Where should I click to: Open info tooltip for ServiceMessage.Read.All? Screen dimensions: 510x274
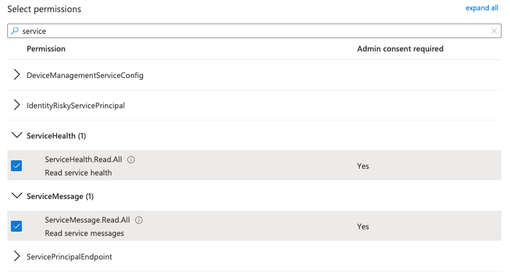click(x=139, y=221)
